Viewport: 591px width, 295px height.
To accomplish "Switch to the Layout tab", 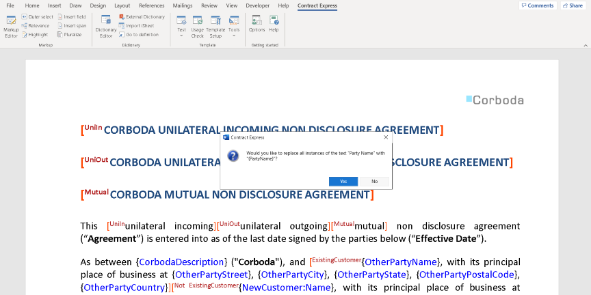I will (x=122, y=5).
